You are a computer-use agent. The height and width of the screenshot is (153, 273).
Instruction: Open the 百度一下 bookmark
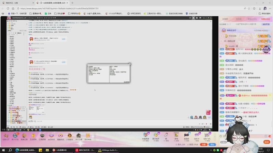pos(17,13)
